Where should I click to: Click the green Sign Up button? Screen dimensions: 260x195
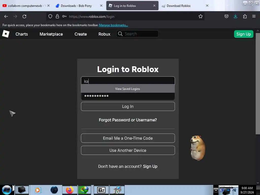[243, 34]
